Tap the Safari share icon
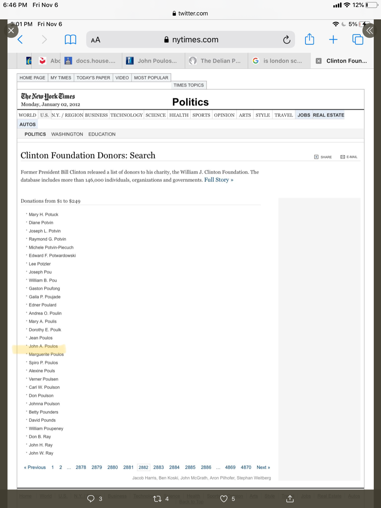This screenshot has width=381, height=508. click(x=310, y=39)
